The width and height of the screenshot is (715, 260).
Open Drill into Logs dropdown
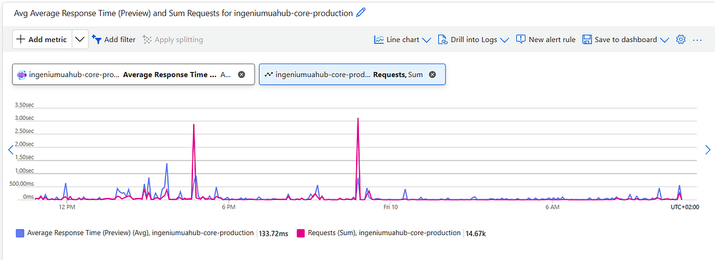[473, 39]
